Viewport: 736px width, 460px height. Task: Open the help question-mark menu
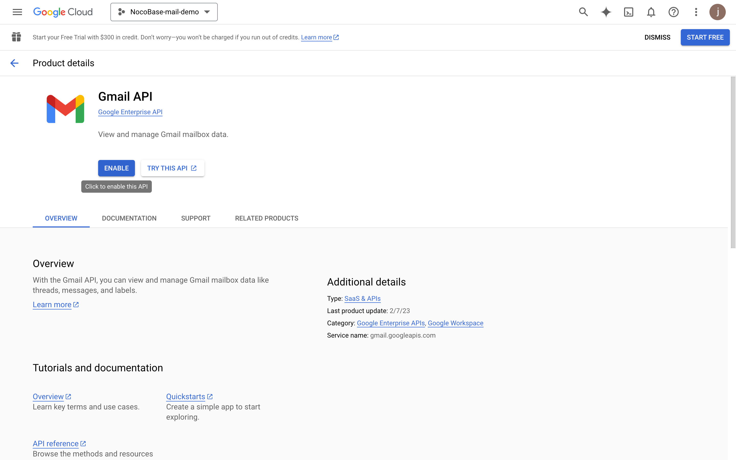tap(673, 12)
